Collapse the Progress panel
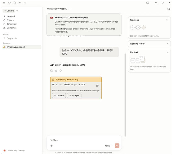This screenshot has width=173, height=155. [167, 20]
